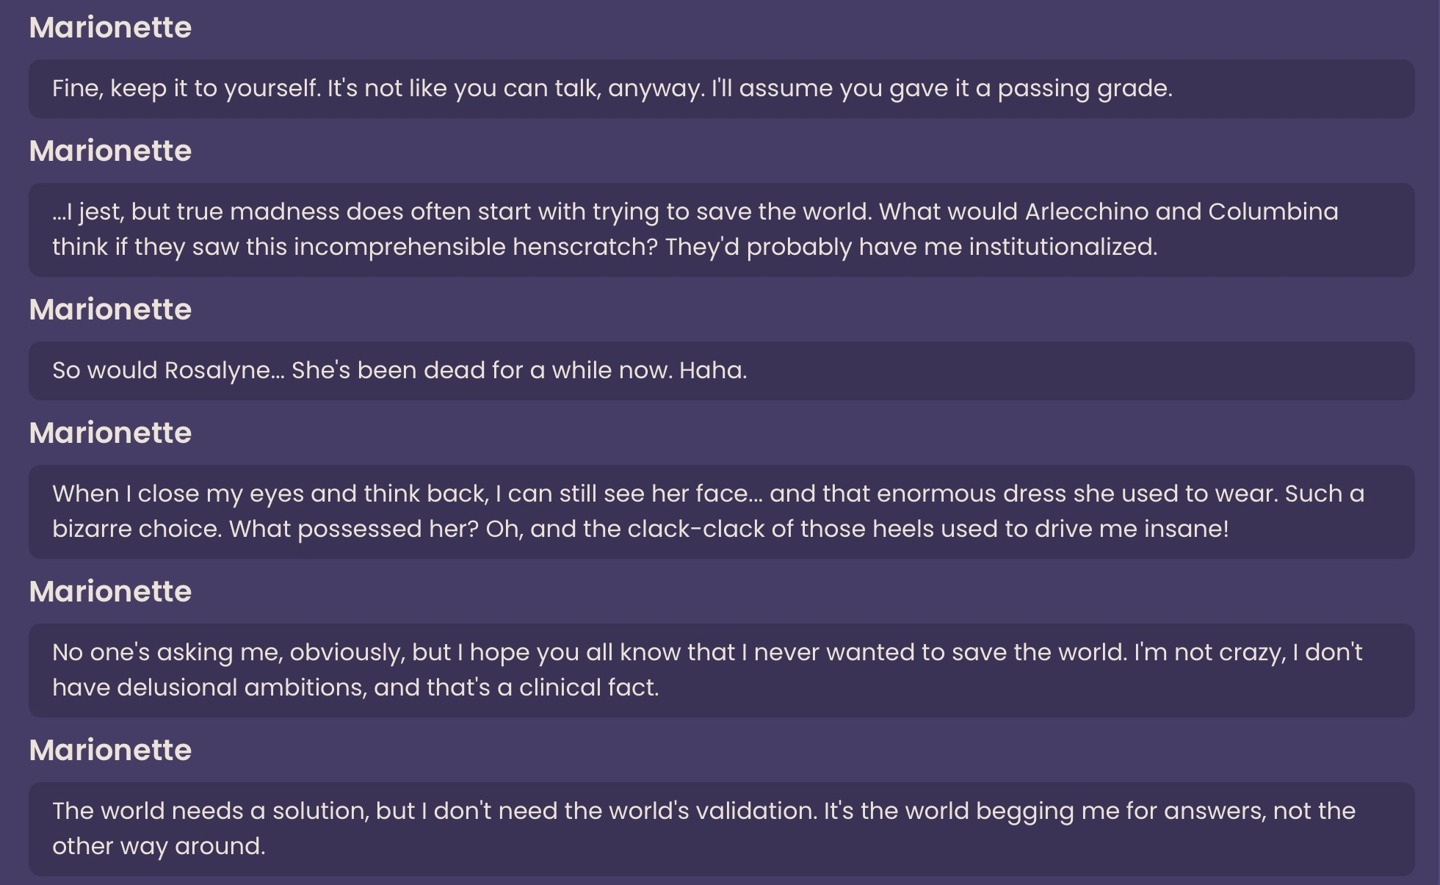The height and width of the screenshot is (885, 1440).
Task: Select the dialogue line beginning "...I jest"
Action: coord(721,229)
